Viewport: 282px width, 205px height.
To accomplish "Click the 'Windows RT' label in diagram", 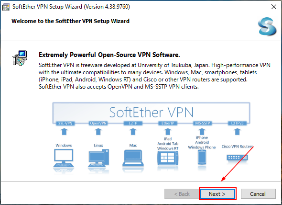I will pyautogui.click(x=168, y=148).
